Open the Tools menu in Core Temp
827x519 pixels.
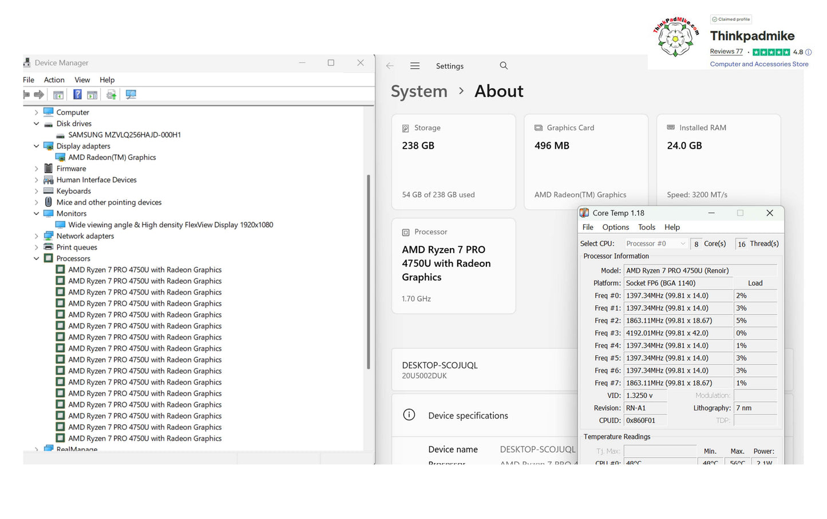click(646, 227)
